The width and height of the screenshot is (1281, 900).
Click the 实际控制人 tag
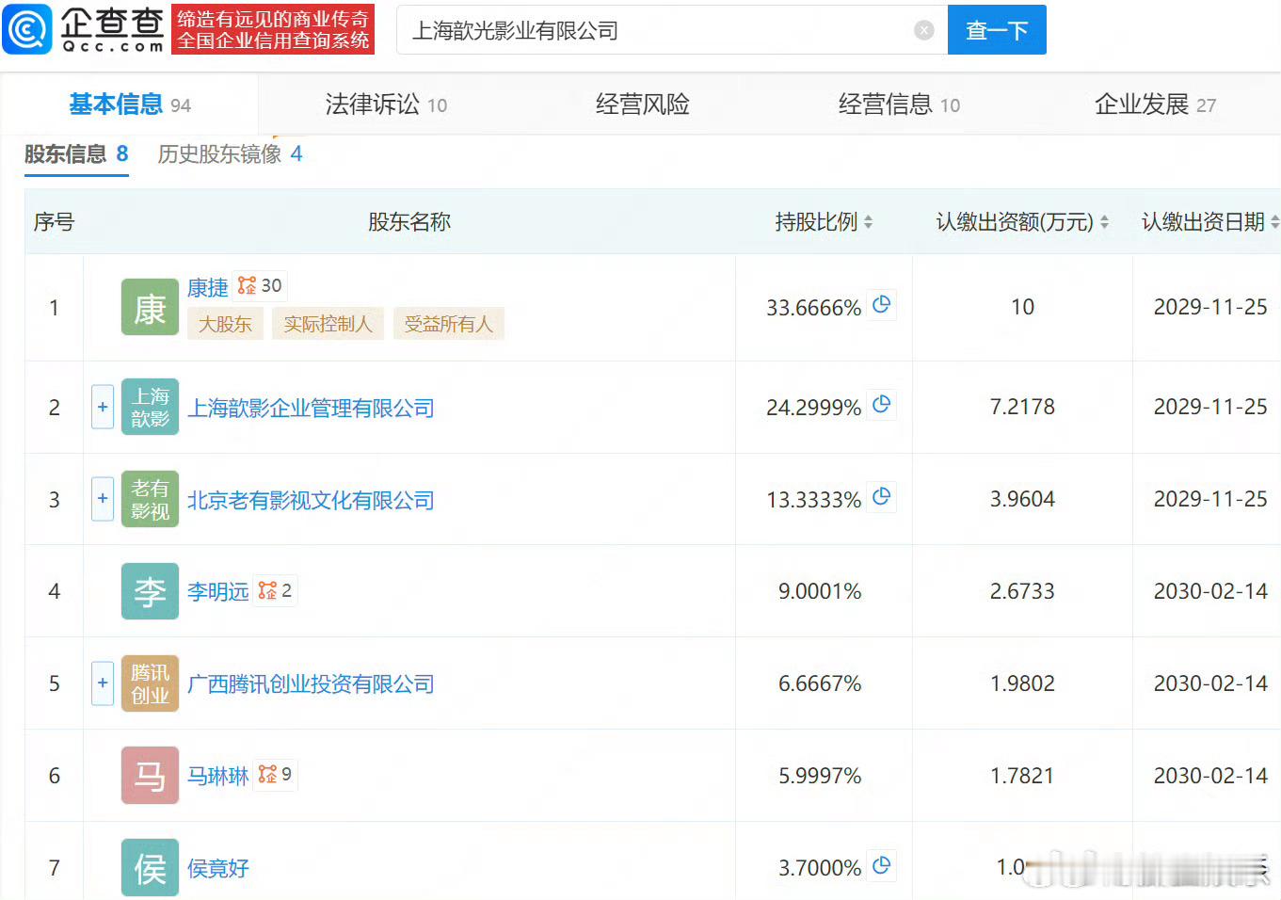(328, 324)
